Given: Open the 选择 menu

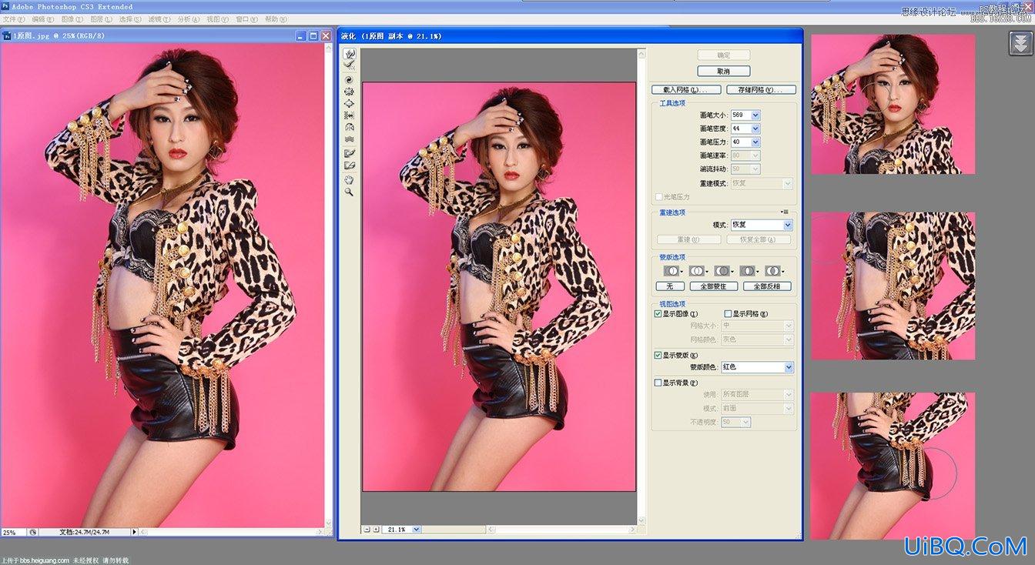Looking at the screenshot, I should pos(131,19).
